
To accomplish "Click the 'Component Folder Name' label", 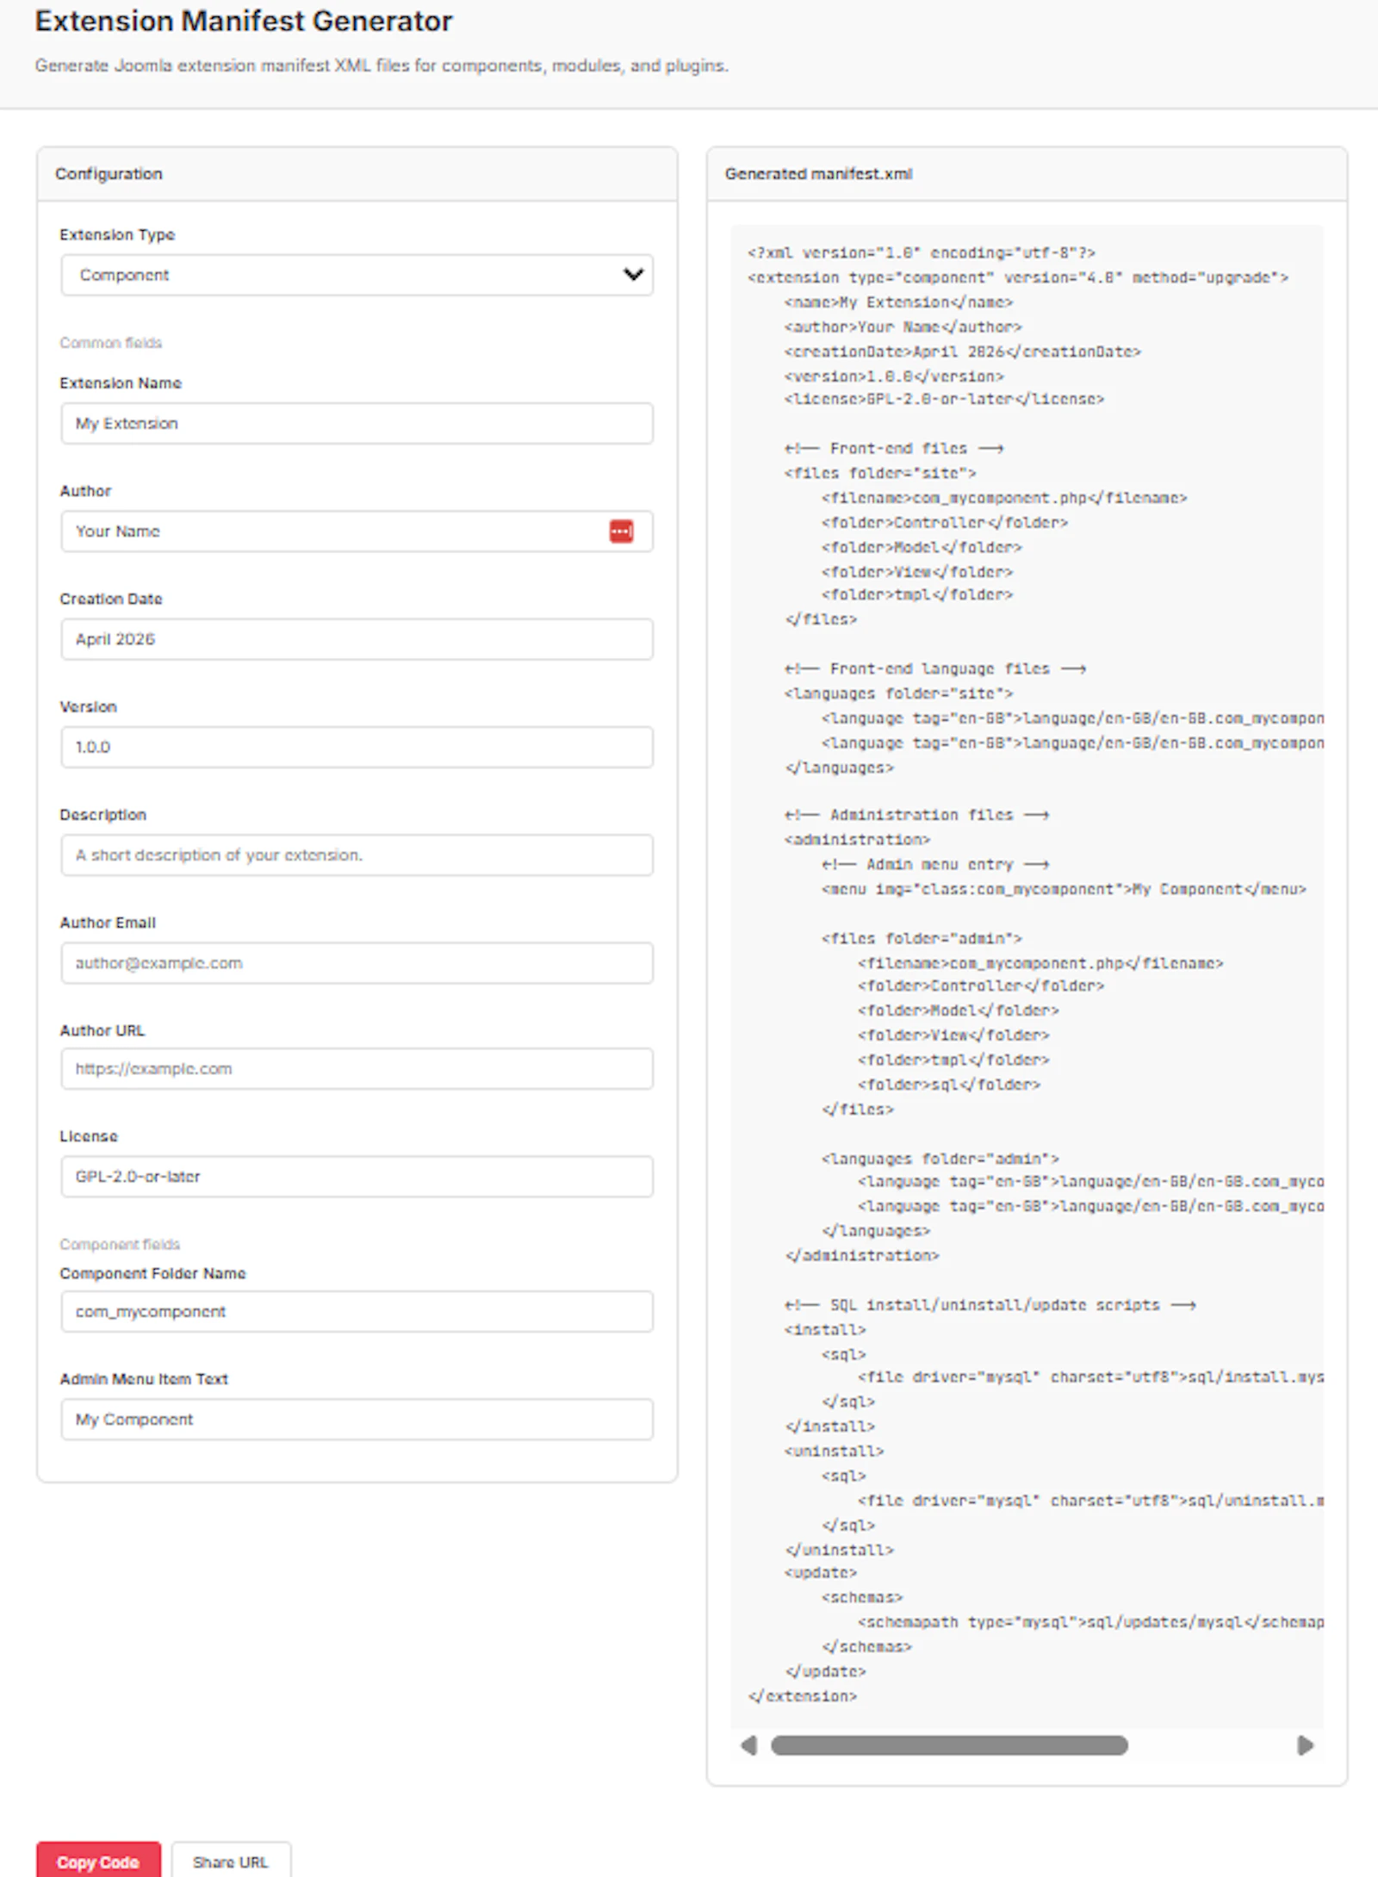I will (x=152, y=1273).
